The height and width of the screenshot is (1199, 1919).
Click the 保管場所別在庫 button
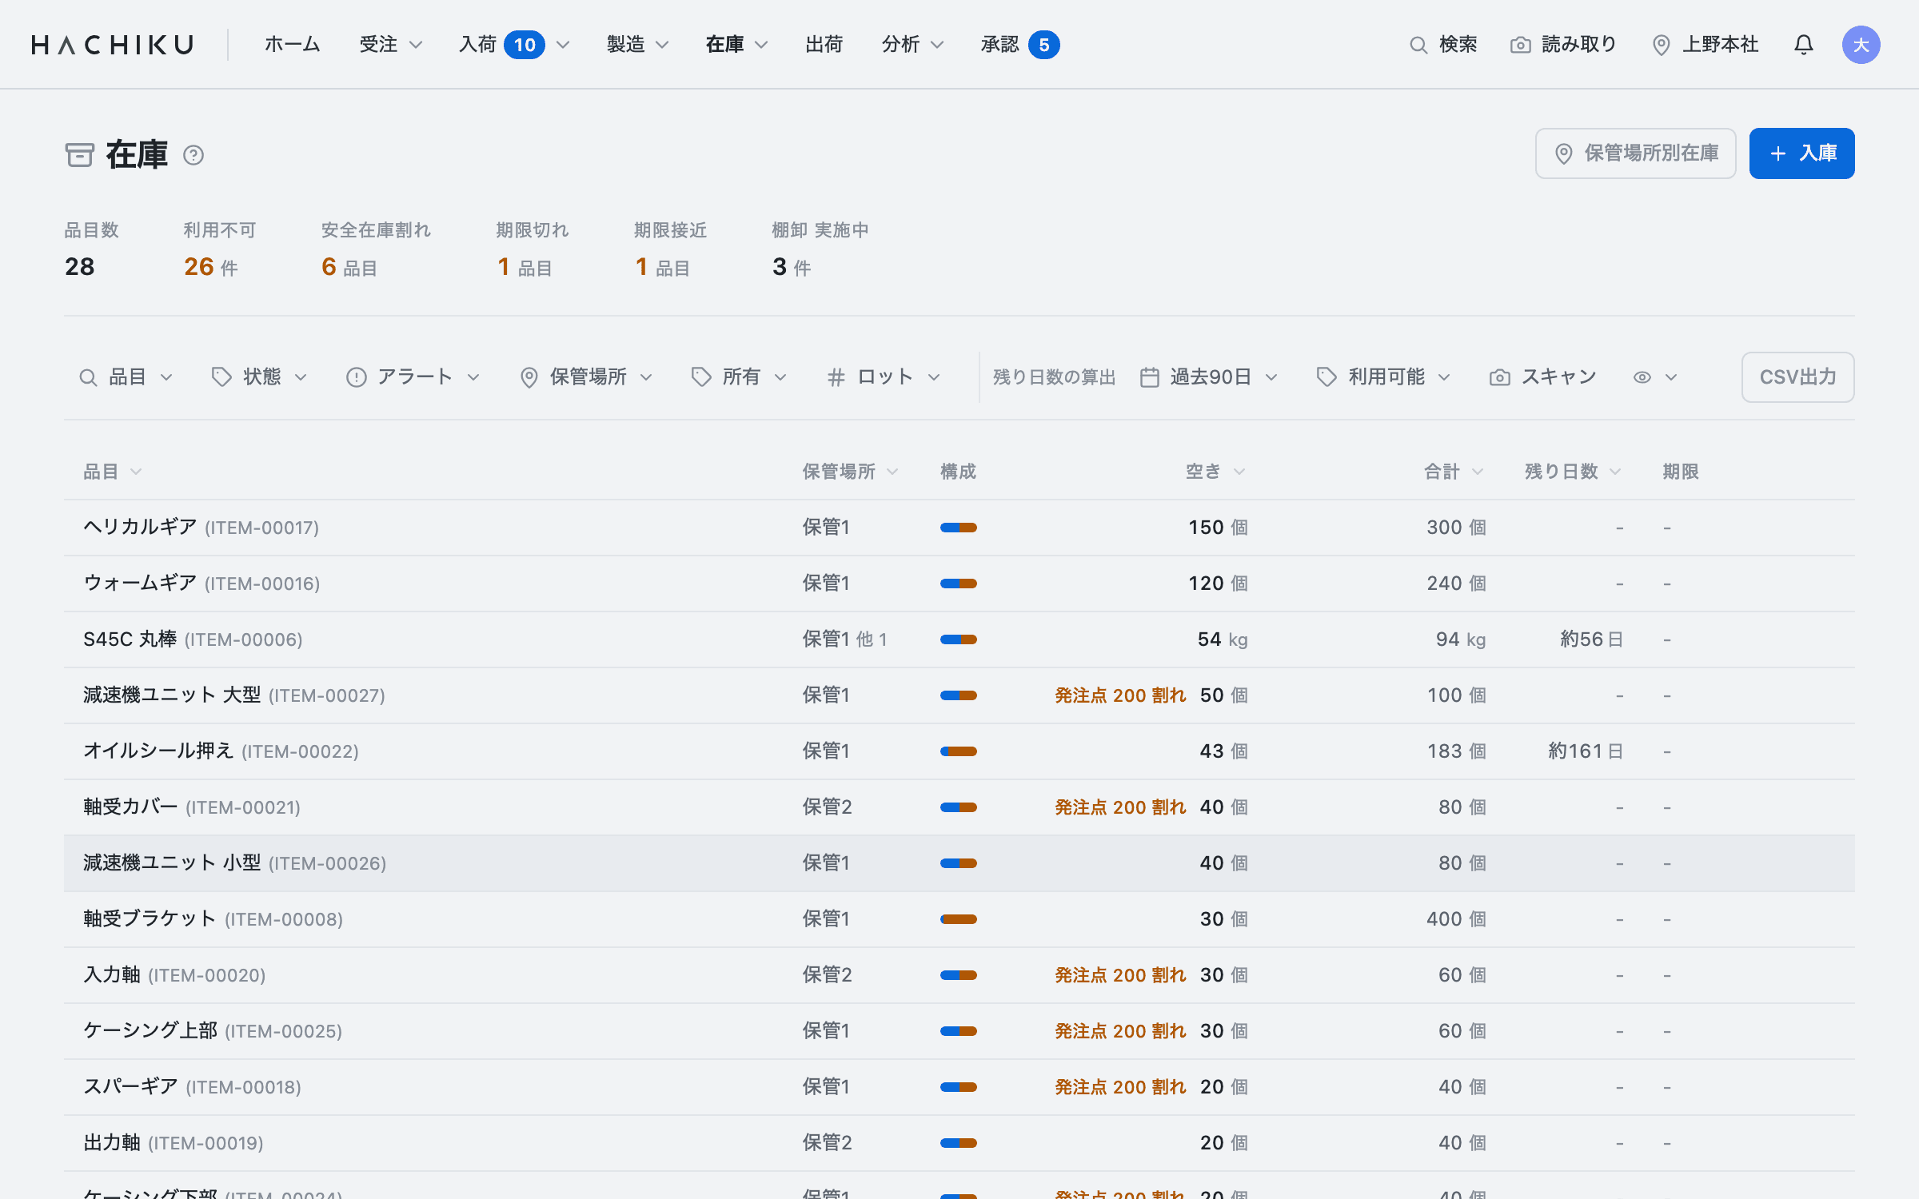[x=1635, y=153]
